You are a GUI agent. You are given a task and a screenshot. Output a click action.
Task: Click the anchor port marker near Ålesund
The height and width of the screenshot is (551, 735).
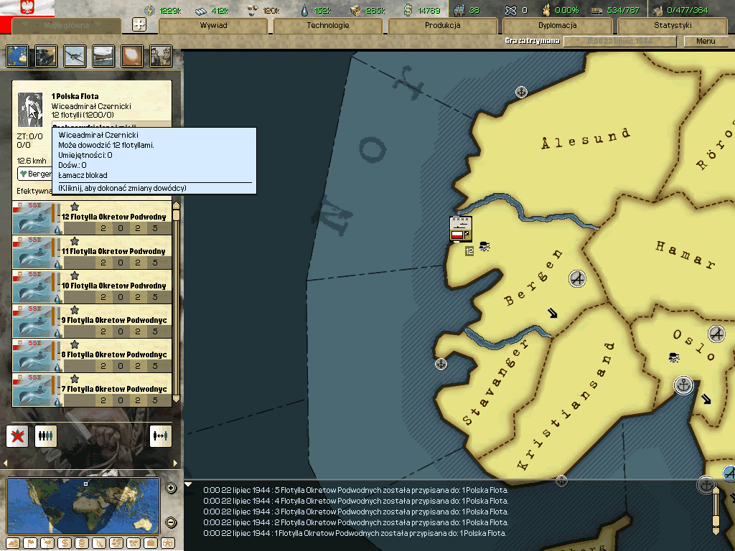[x=521, y=92]
